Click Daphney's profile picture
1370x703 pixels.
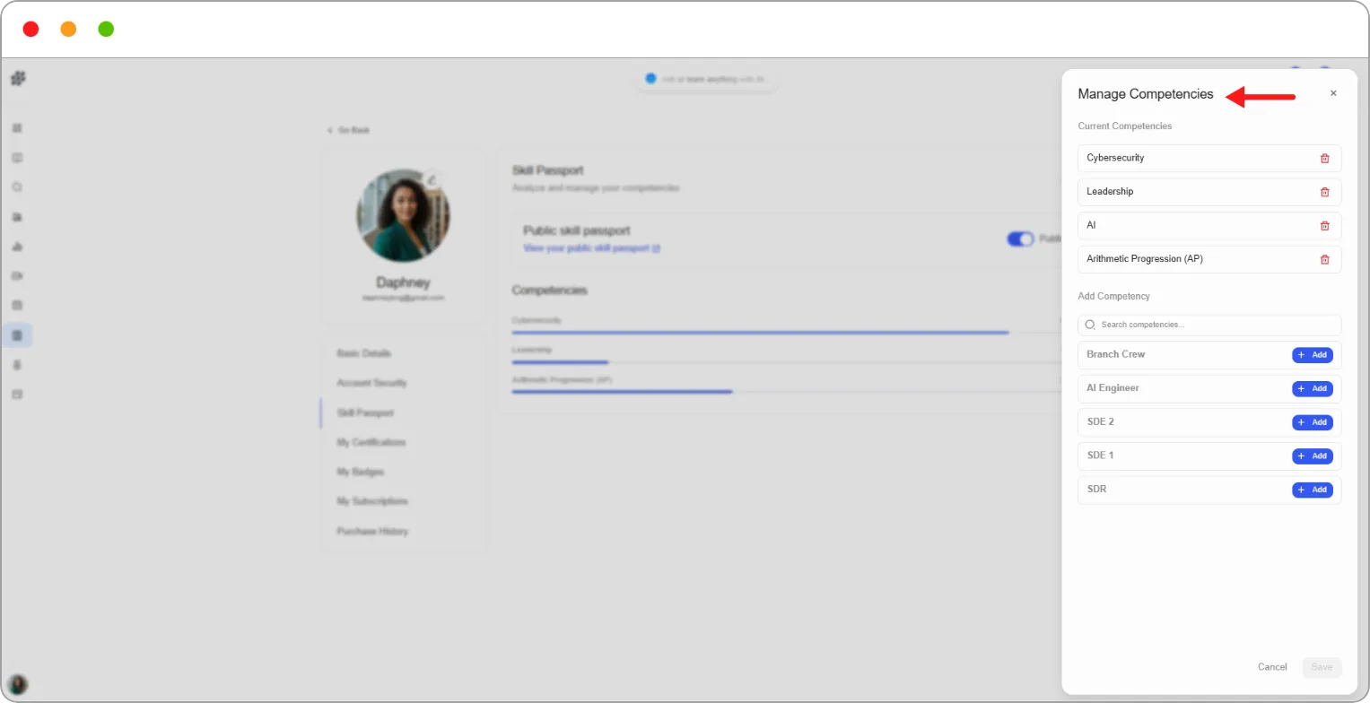(404, 215)
